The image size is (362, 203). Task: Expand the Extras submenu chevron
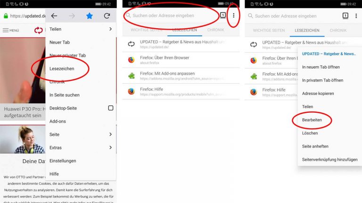point(111,147)
